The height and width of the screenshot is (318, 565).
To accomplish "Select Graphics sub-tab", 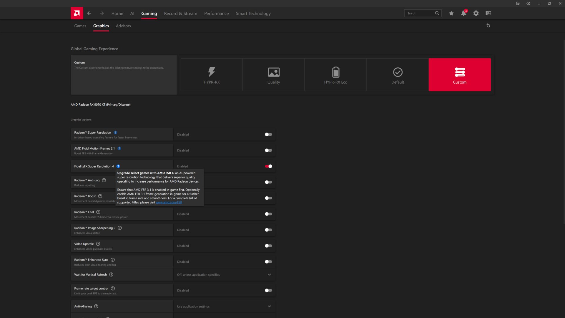I will click(x=101, y=26).
